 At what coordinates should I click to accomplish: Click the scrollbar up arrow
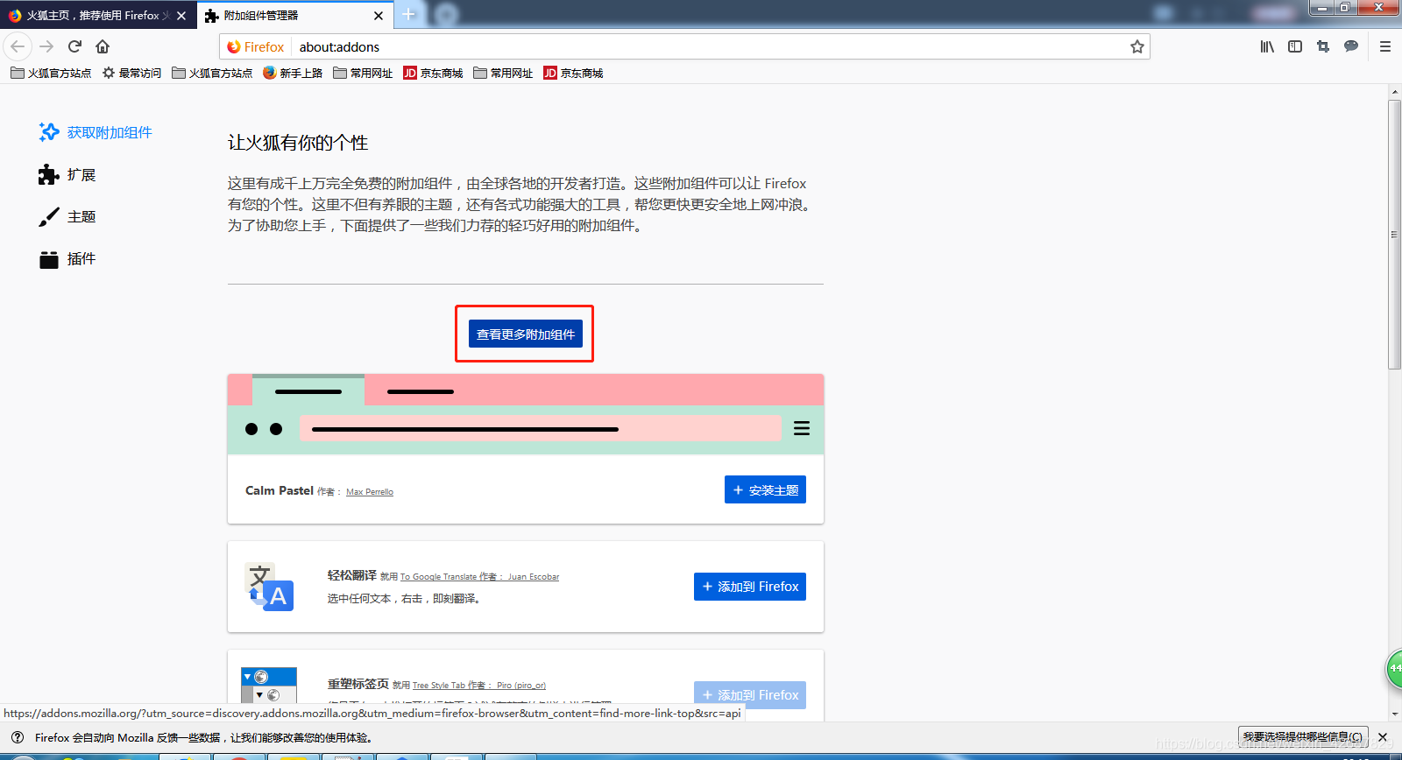pos(1394,91)
